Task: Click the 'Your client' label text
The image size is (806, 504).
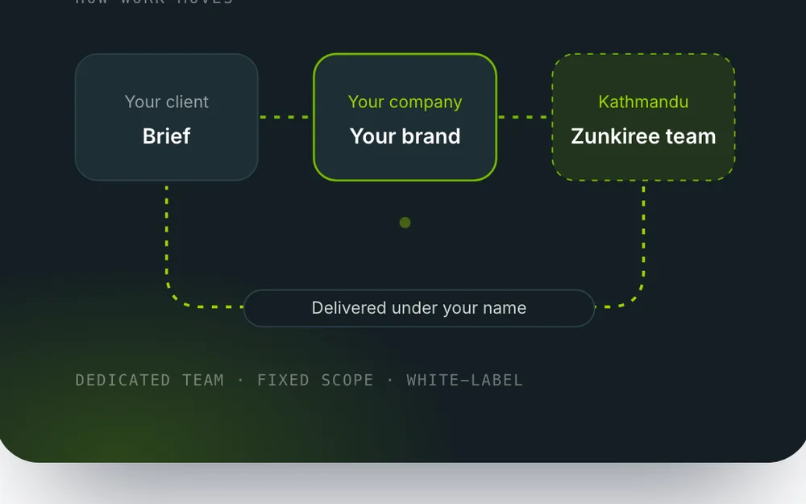Action: 167,102
